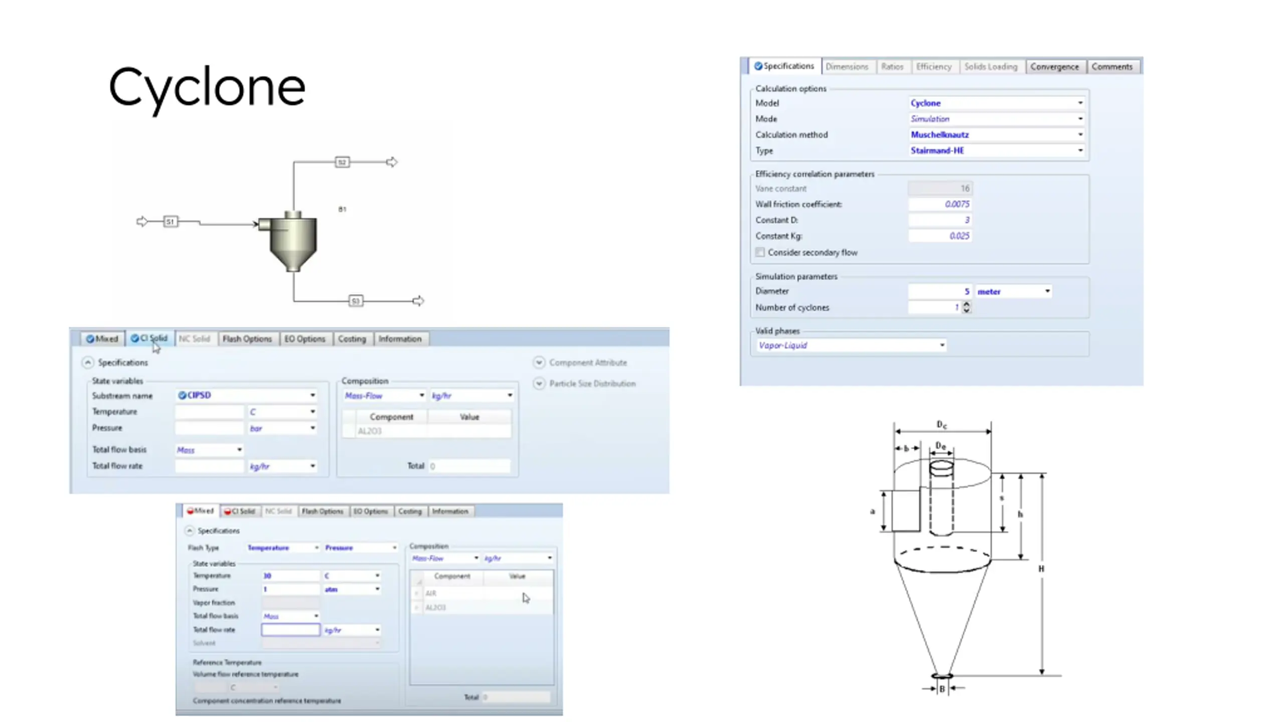Open the cyclone Type dropdown
This screenshot has height=722, width=1284.
pos(1080,151)
